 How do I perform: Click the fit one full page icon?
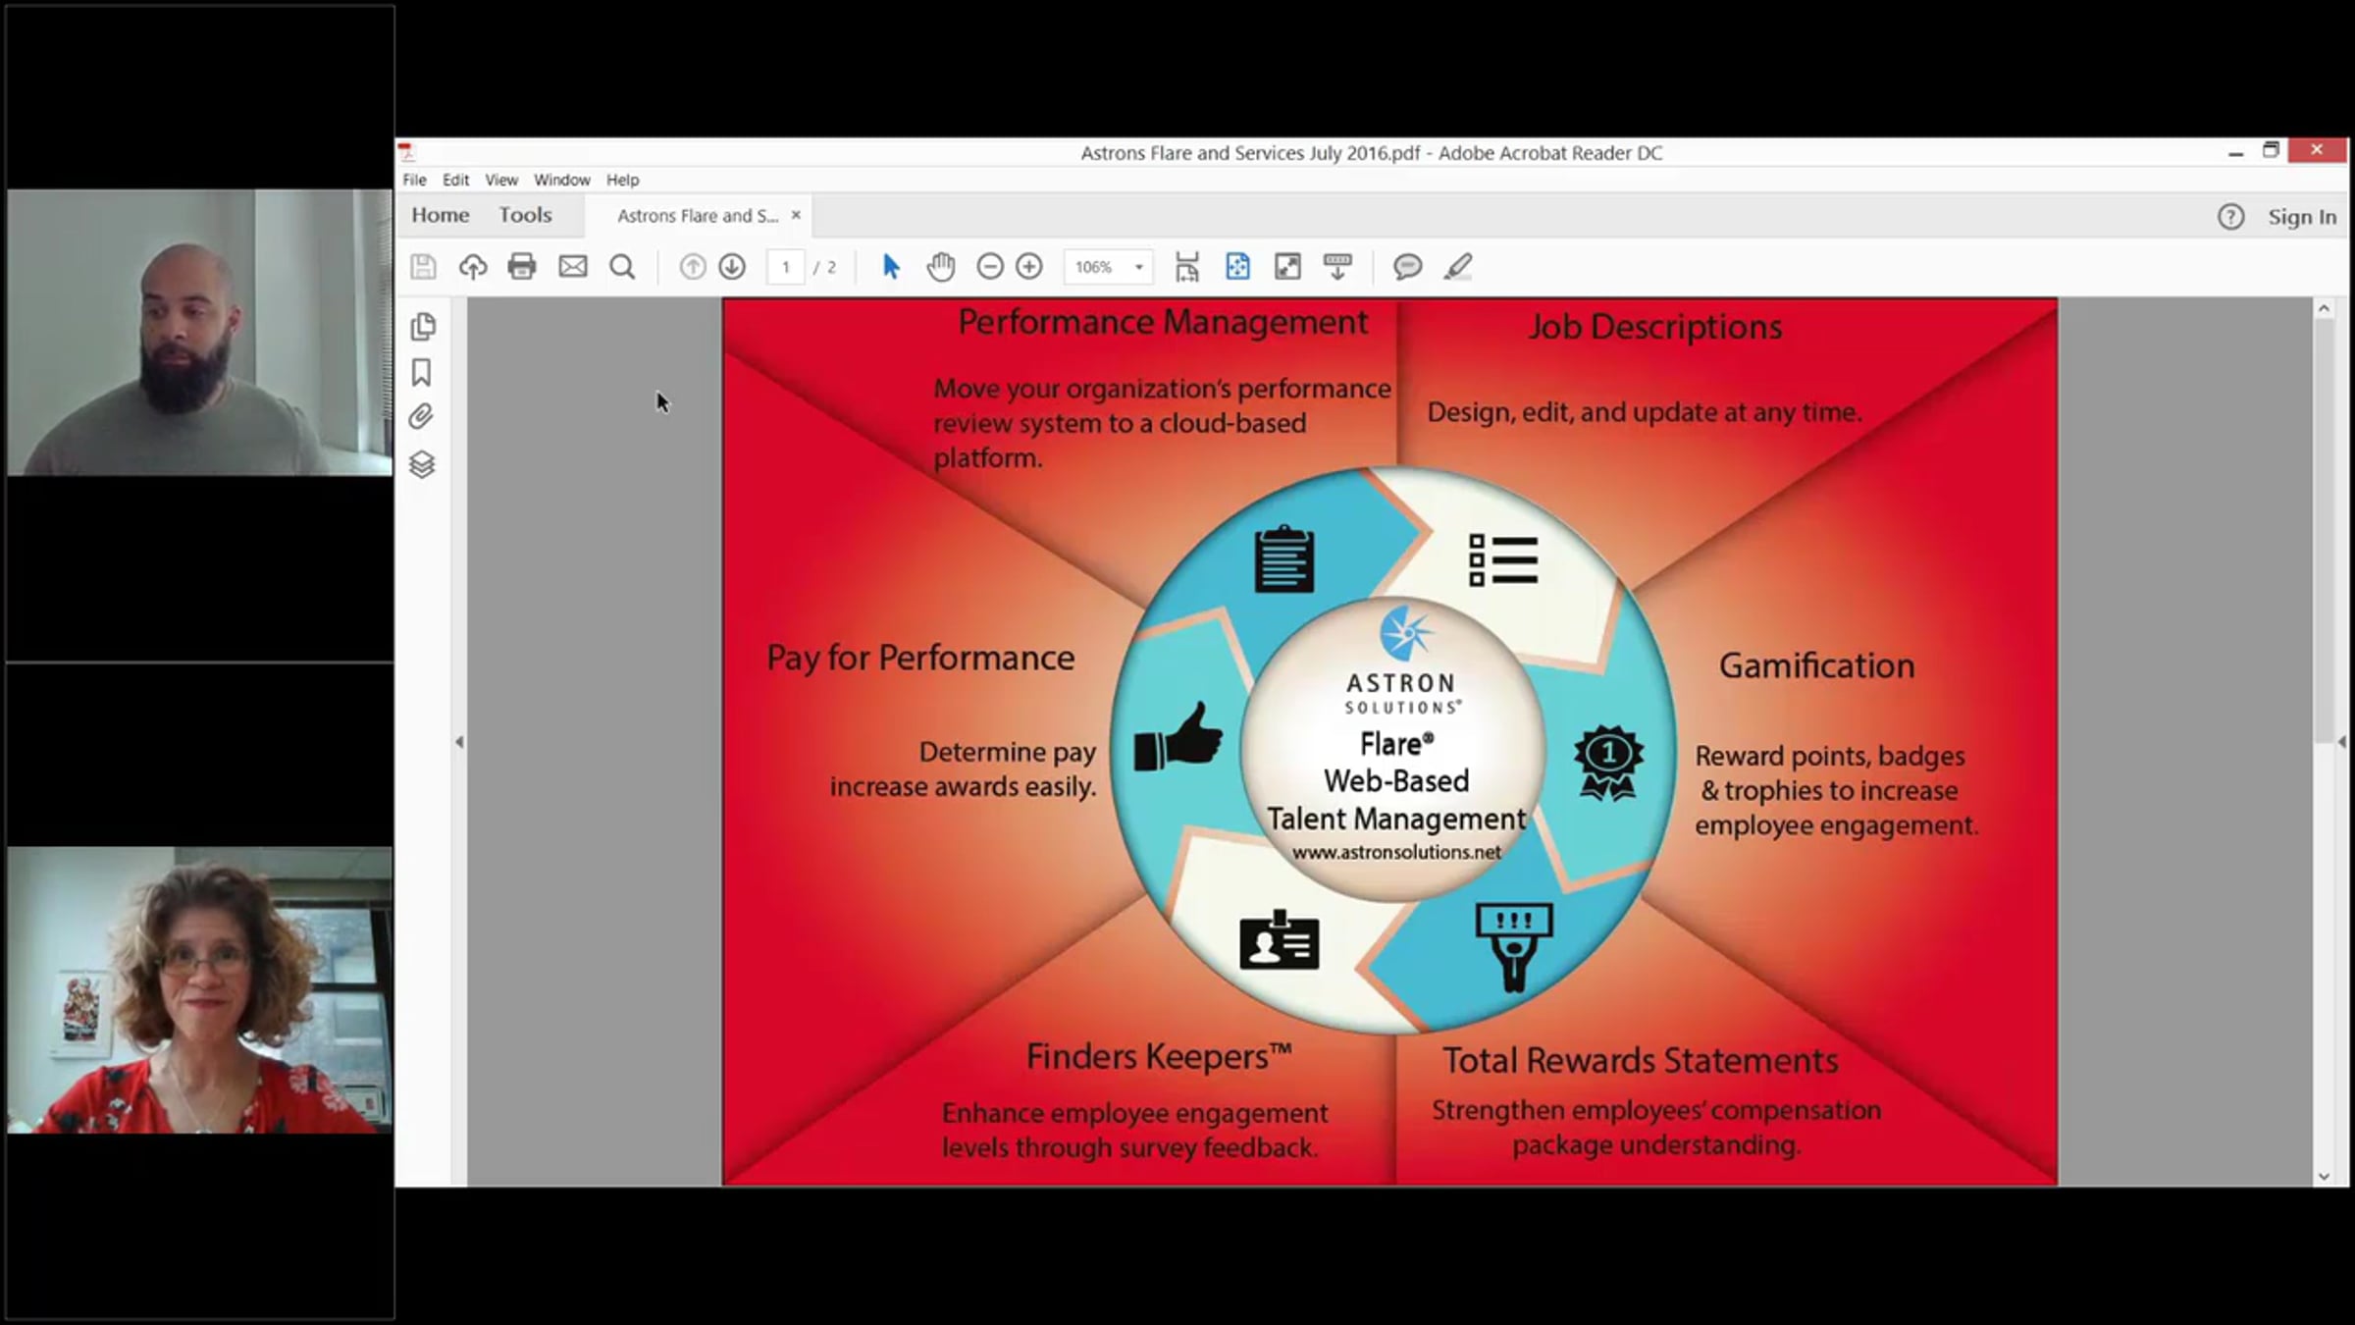[x=1238, y=267]
